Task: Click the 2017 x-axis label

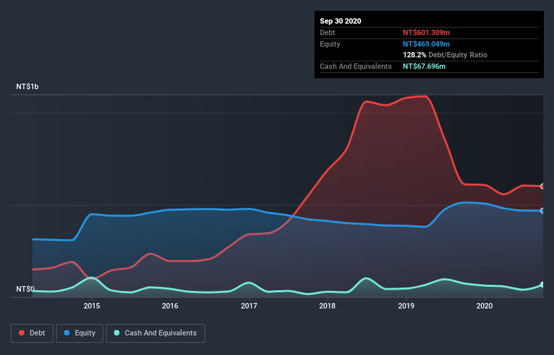Action: point(249,306)
